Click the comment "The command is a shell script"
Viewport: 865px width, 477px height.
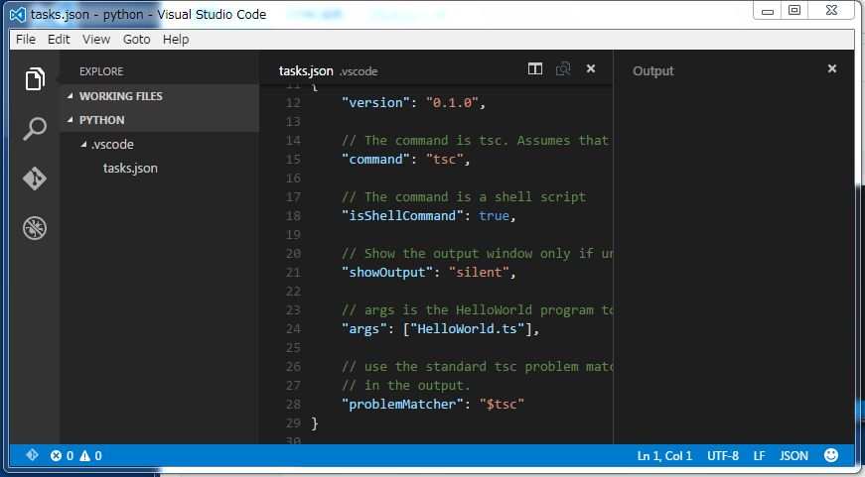point(464,197)
